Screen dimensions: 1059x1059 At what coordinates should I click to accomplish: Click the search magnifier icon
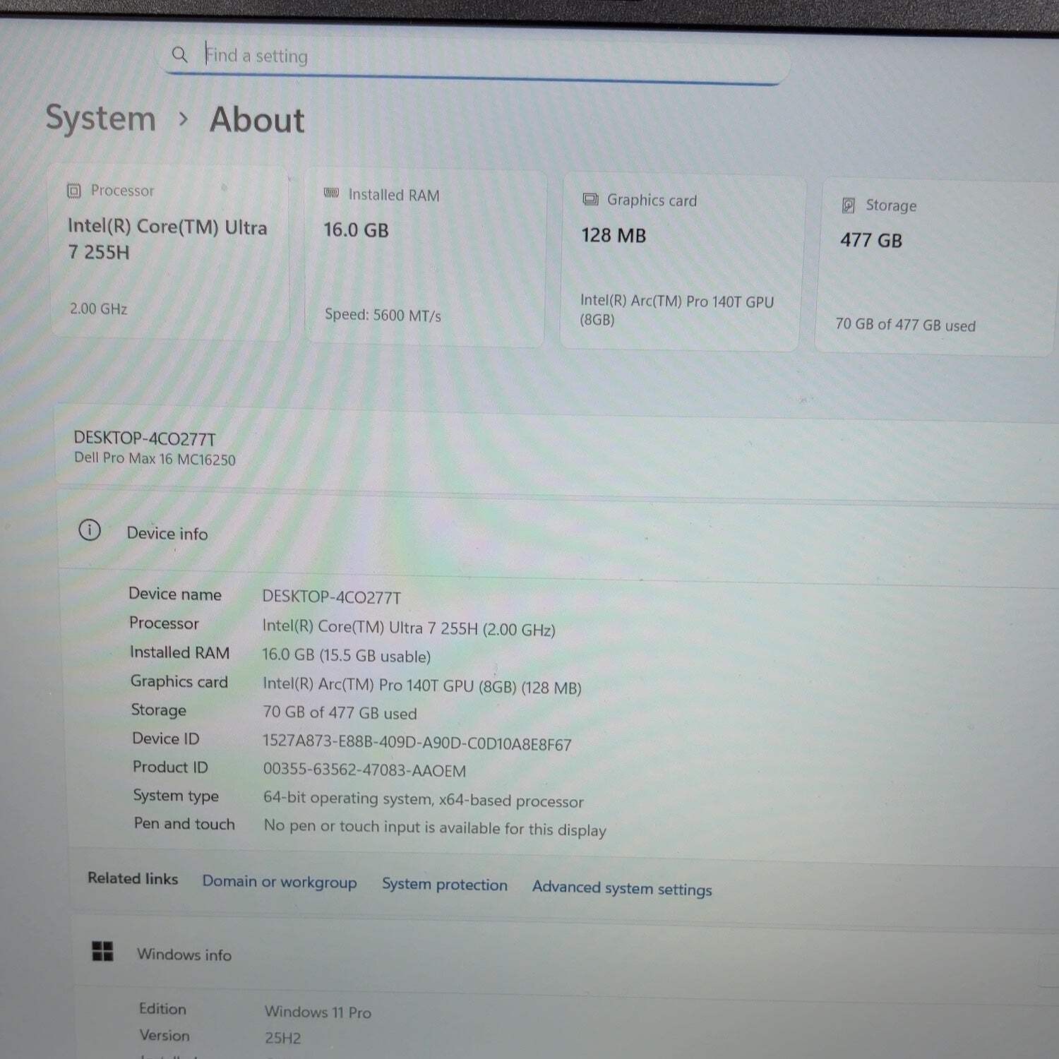[180, 54]
